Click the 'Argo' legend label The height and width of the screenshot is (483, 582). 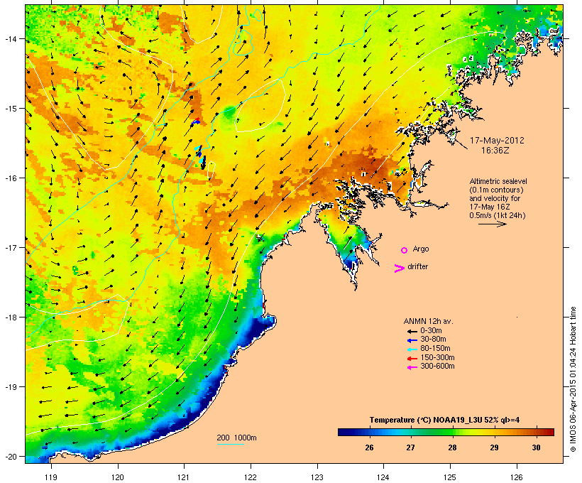[421, 249]
